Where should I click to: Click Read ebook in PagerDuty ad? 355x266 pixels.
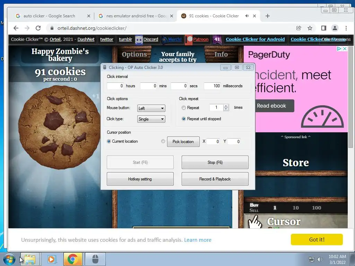275,106
